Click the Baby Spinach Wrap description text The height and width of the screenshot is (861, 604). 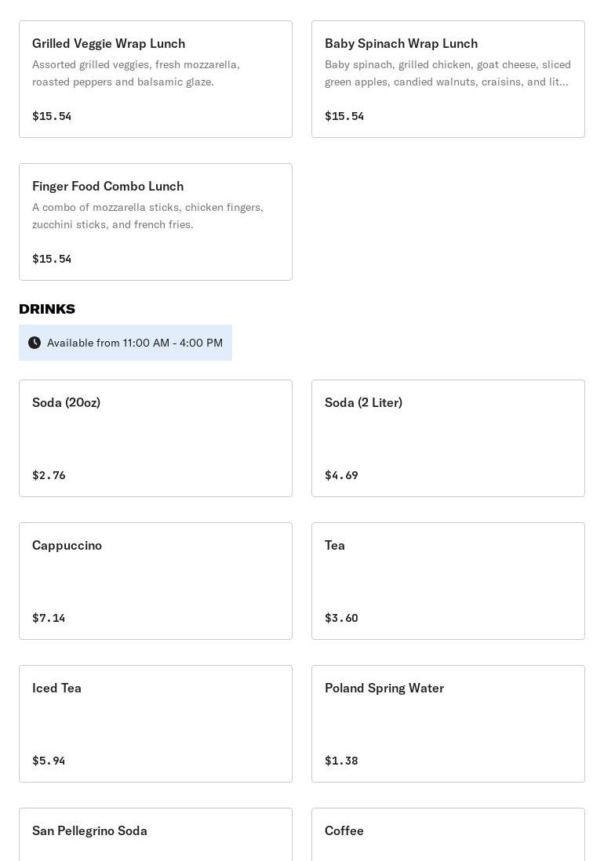tap(448, 73)
